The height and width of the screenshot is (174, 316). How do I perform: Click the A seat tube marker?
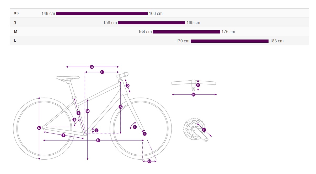click(78, 113)
